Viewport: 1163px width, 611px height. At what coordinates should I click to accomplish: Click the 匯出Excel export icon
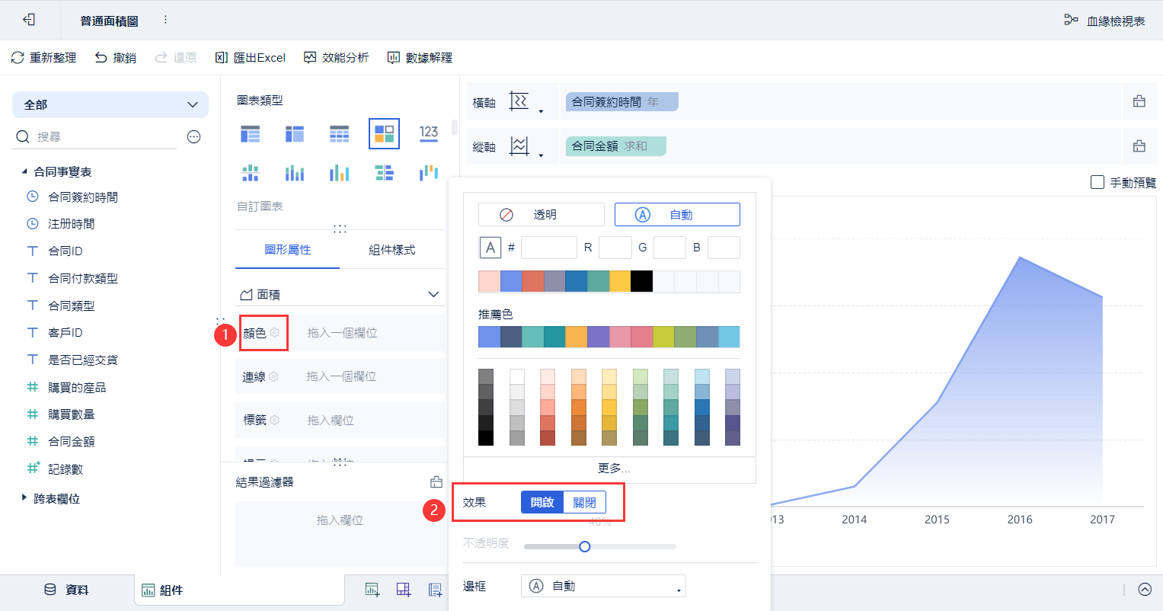(x=222, y=57)
